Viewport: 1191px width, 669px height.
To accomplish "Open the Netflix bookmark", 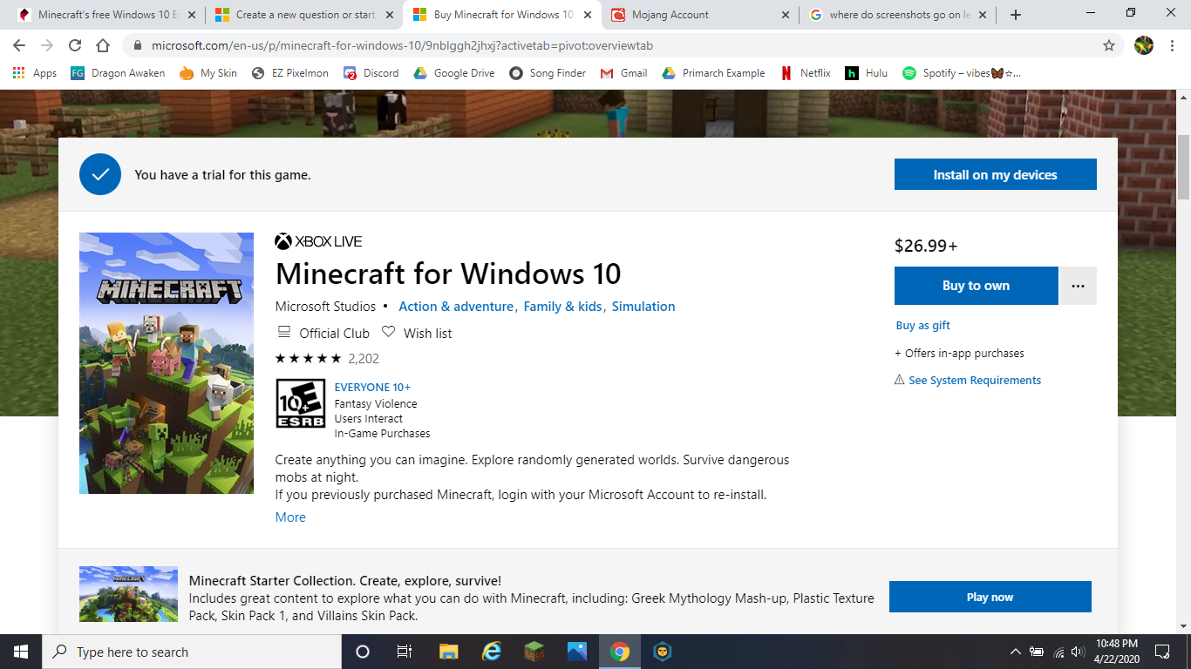I will [806, 73].
